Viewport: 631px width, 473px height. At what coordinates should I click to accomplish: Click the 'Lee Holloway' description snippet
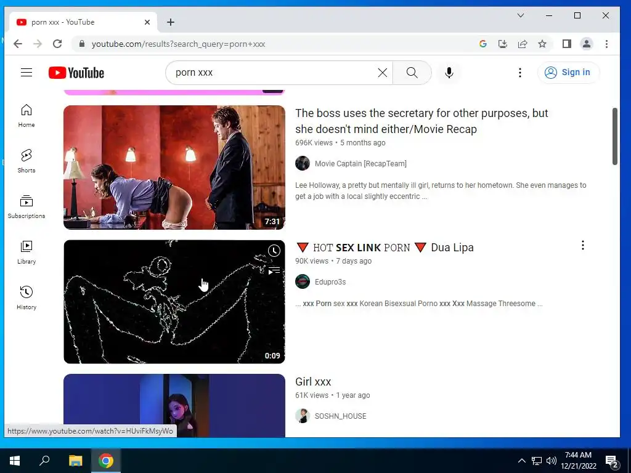click(441, 191)
